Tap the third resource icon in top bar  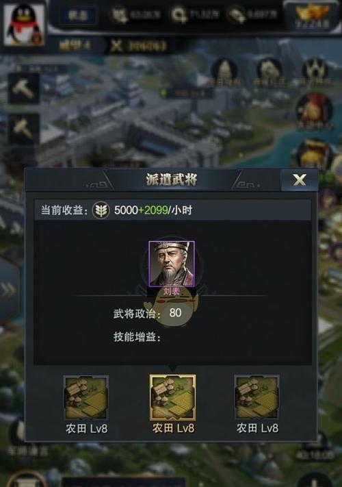(x=236, y=15)
